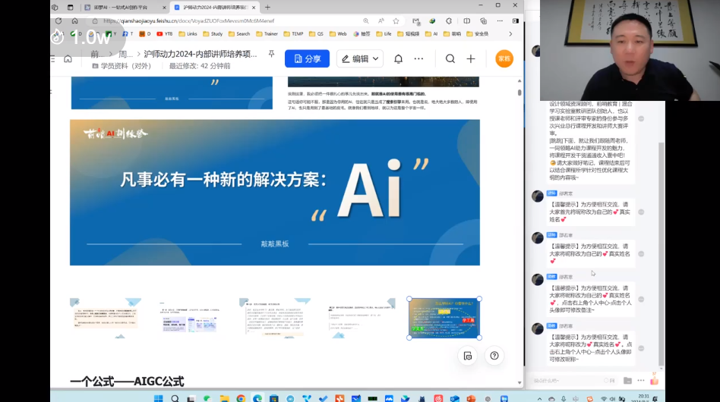720x402 pixels.
Task: Go to Feishu docs home icon
Action: (68, 58)
